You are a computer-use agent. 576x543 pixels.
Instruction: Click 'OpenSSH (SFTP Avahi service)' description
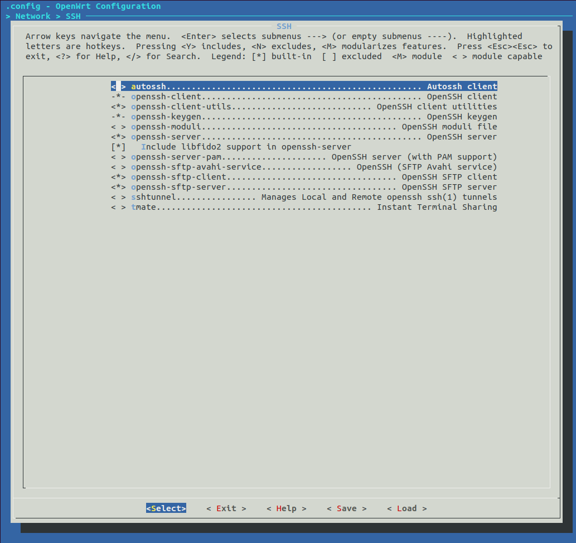click(x=427, y=167)
